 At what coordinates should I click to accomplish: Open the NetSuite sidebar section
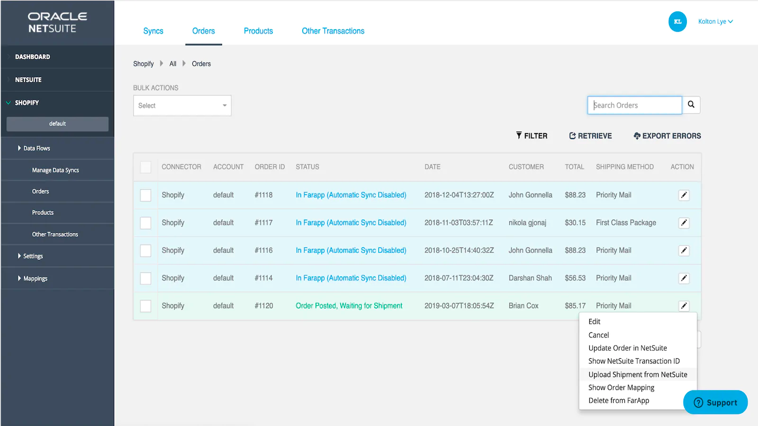pos(28,80)
